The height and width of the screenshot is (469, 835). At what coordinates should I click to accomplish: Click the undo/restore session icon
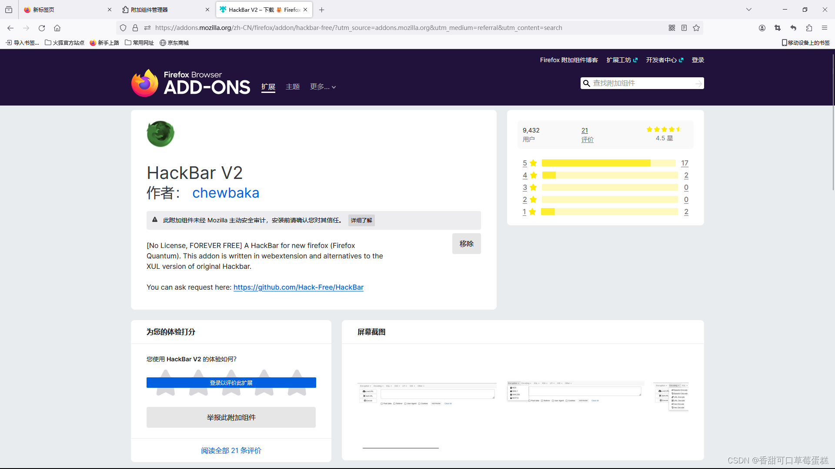[793, 28]
